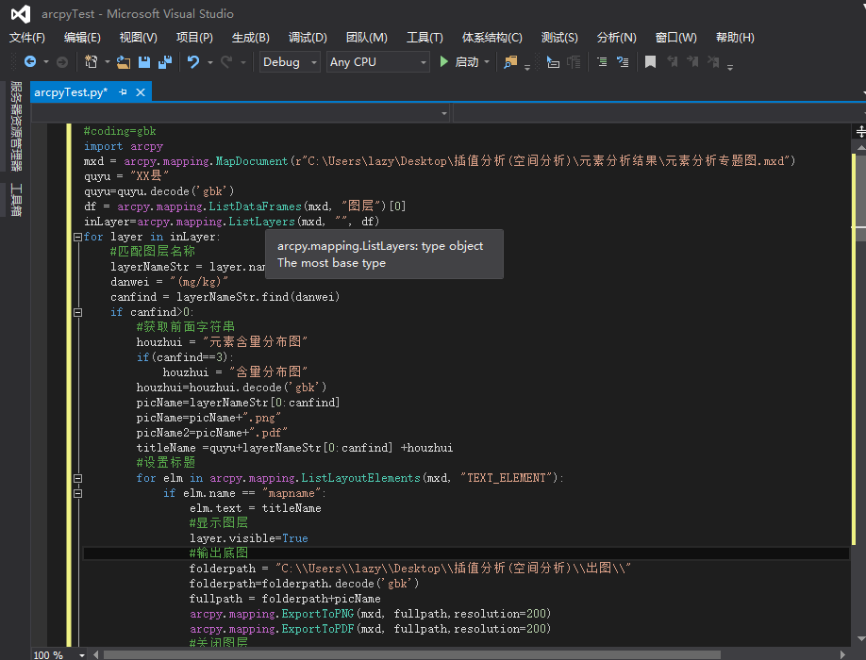The height and width of the screenshot is (660, 866).
Task: Open the bookmark toolbar overflow options arrow
Action: point(730,67)
